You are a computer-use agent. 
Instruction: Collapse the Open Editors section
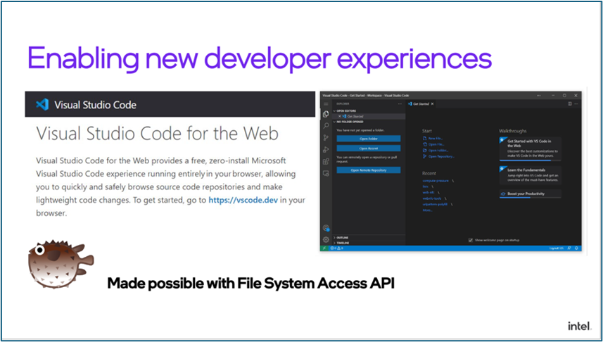pyautogui.click(x=369, y=110)
